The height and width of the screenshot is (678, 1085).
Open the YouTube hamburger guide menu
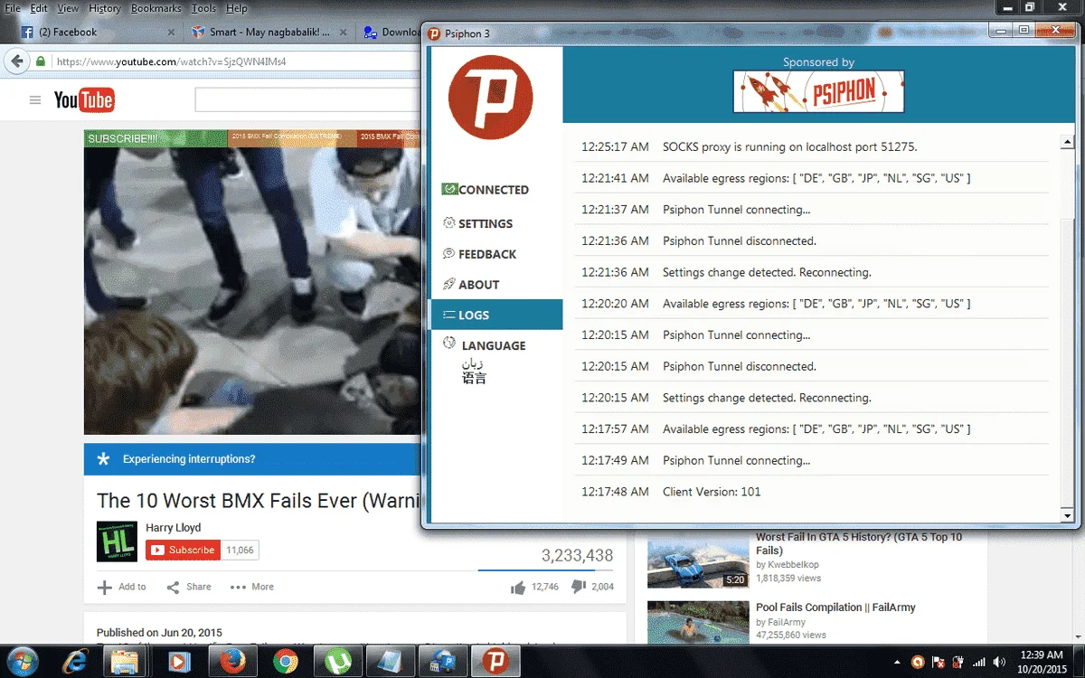tap(35, 100)
